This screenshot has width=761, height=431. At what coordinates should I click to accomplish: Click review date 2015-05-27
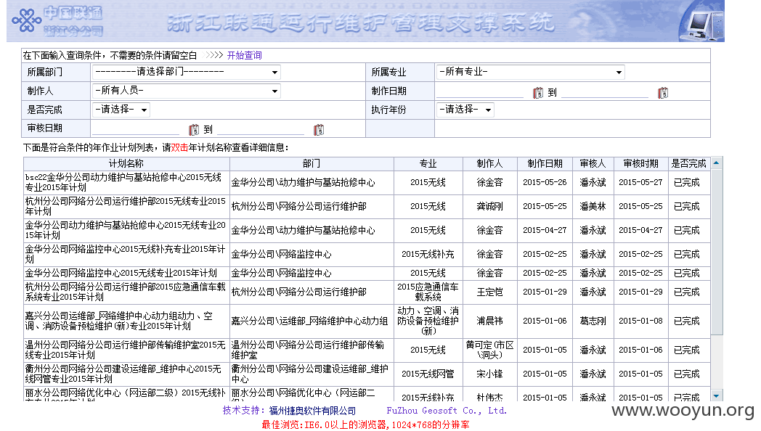[x=640, y=182]
